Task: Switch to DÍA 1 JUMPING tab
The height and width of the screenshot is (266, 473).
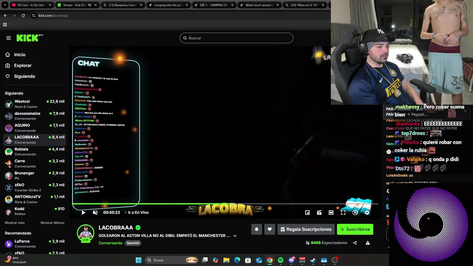Action: (213, 5)
